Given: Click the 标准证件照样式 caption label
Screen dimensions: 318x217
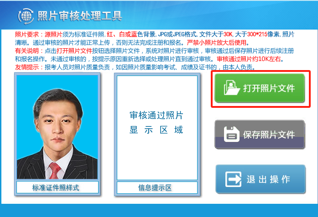Looking at the screenshot, I should click(x=57, y=187).
